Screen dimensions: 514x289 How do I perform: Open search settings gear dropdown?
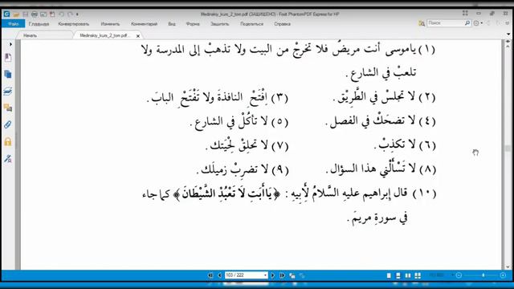pyautogui.click(x=478, y=23)
